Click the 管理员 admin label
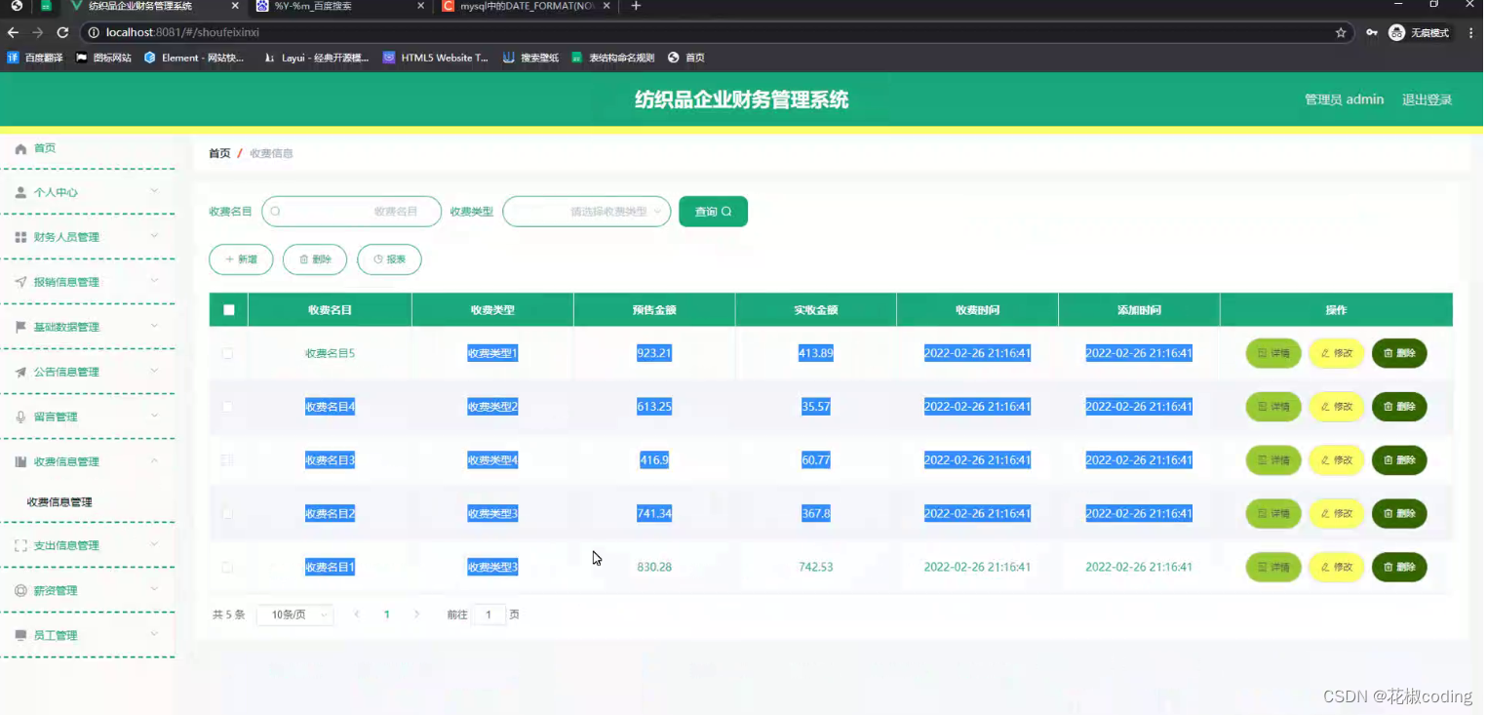Viewport: 1487px width, 715px height. (x=1344, y=99)
